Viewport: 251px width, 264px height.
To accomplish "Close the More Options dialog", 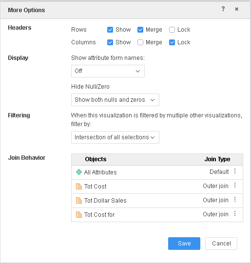I will [237, 9].
